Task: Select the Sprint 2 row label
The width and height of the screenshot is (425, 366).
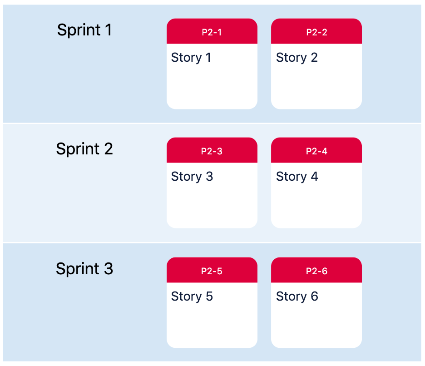Action: pyautogui.click(x=84, y=149)
